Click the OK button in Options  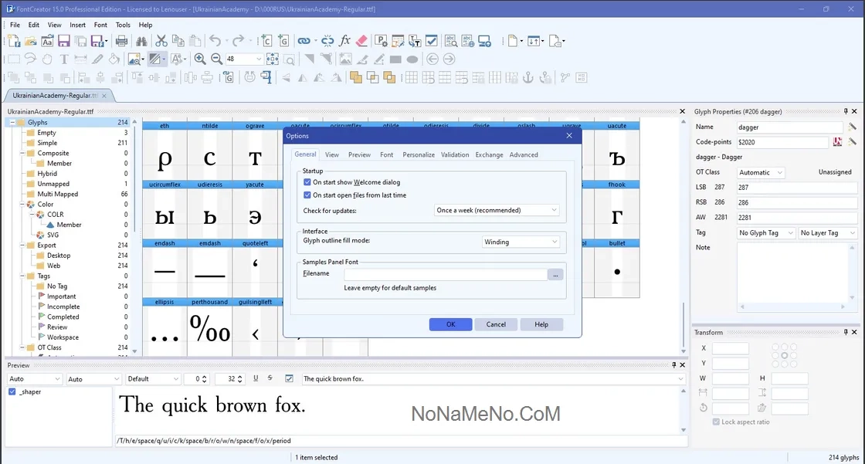click(x=450, y=324)
